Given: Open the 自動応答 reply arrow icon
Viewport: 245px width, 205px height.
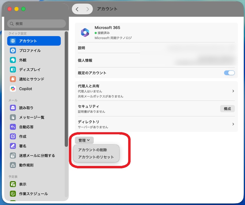Looking at the screenshot, I should pyautogui.click(x=13, y=127).
